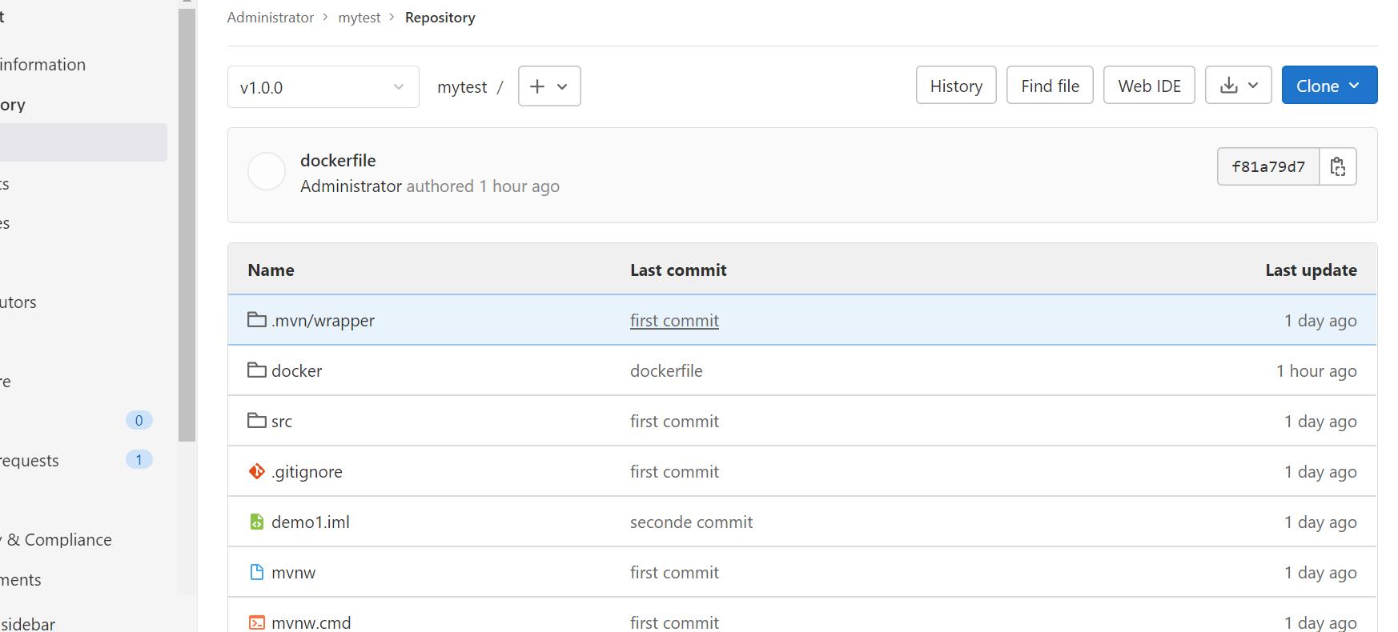The image size is (1398, 632).
Task: Click the collapse sidebar control
Action: click(x=28, y=623)
